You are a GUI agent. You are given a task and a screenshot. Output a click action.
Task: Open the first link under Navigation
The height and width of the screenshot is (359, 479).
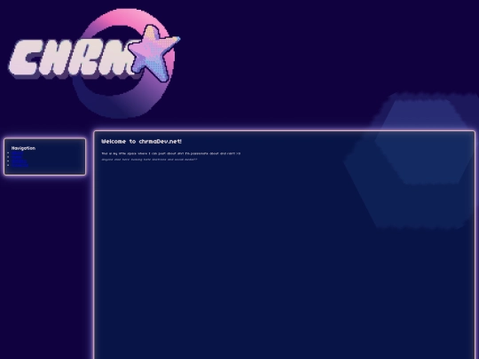click(x=17, y=153)
